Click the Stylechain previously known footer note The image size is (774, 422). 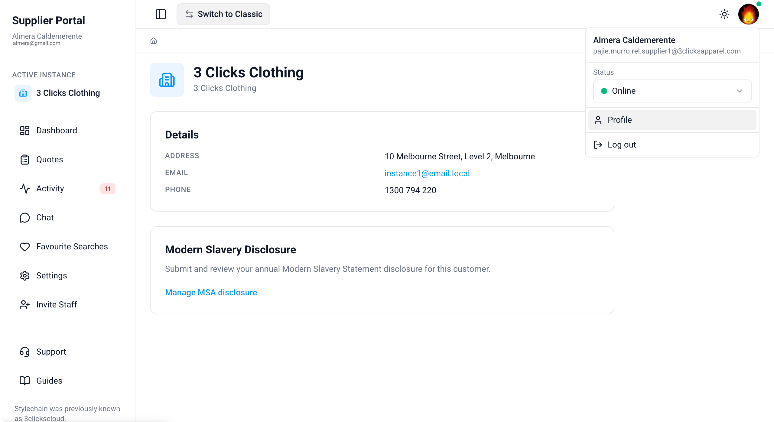tap(67, 413)
